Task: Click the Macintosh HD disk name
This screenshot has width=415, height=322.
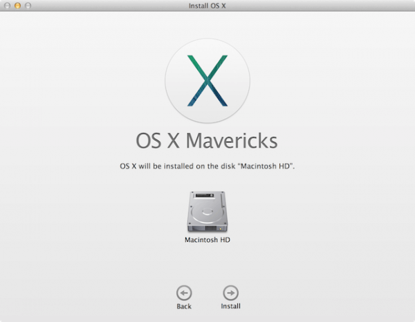Action: (x=207, y=240)
